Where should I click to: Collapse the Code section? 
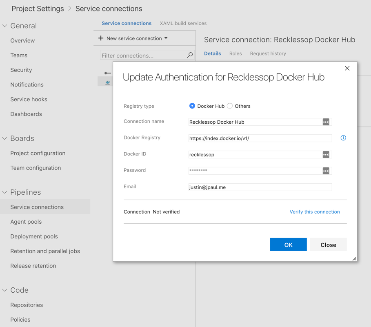(5, 290)
